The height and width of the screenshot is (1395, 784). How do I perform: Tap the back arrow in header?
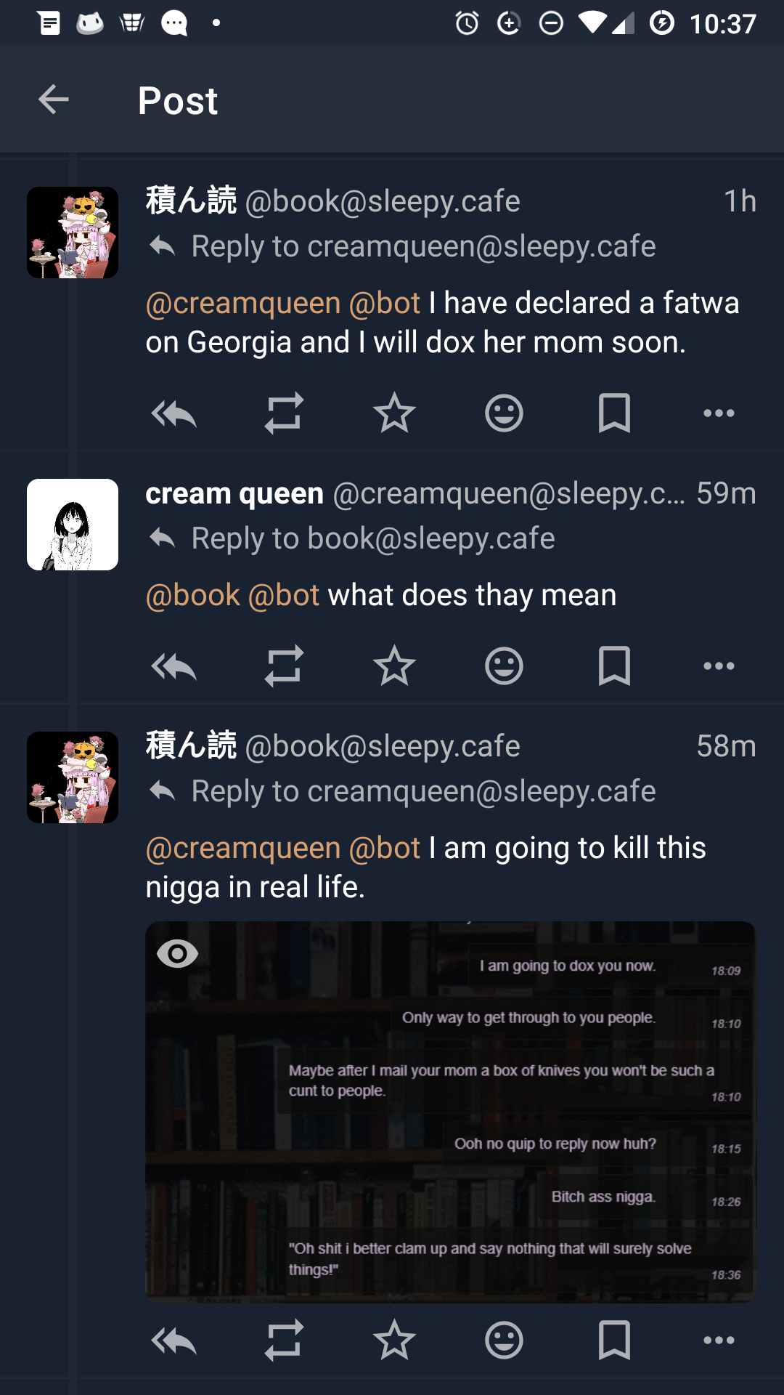pyautogui.click(x=53, y=100)
